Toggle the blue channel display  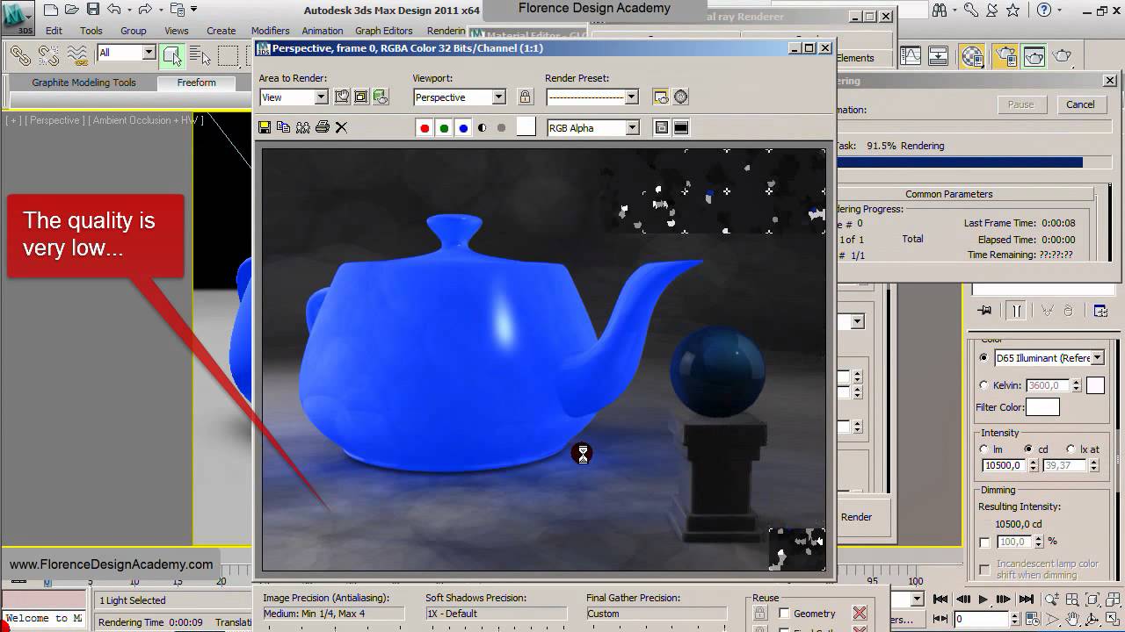tap(463, 128)
